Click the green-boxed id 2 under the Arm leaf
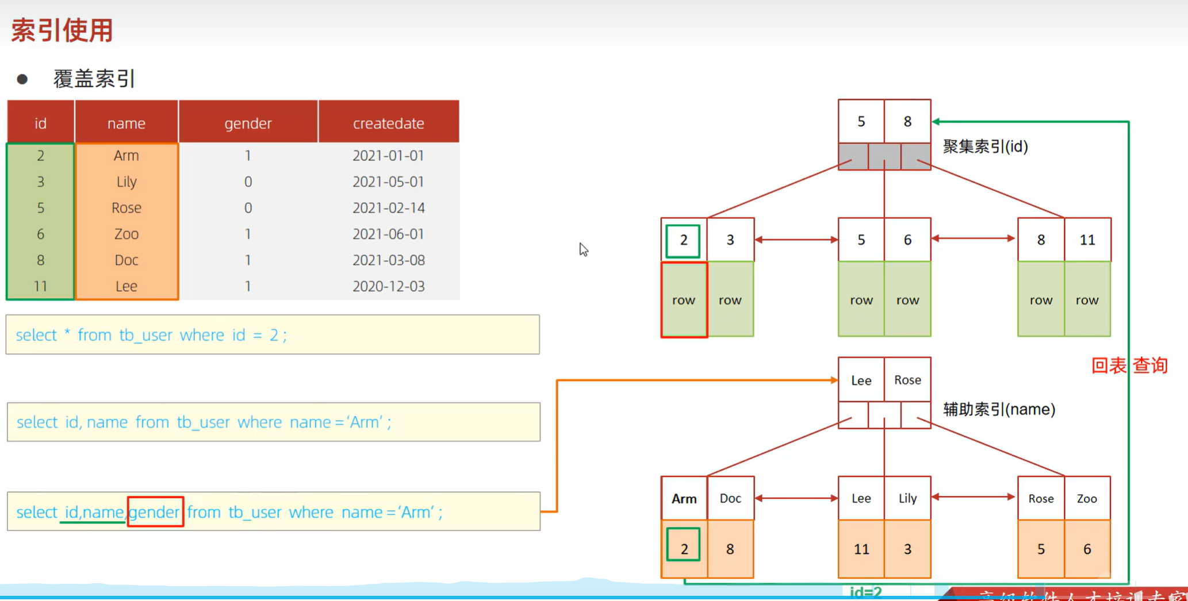This screenshot has width=1188, height=601. click(x=684, y=545)
